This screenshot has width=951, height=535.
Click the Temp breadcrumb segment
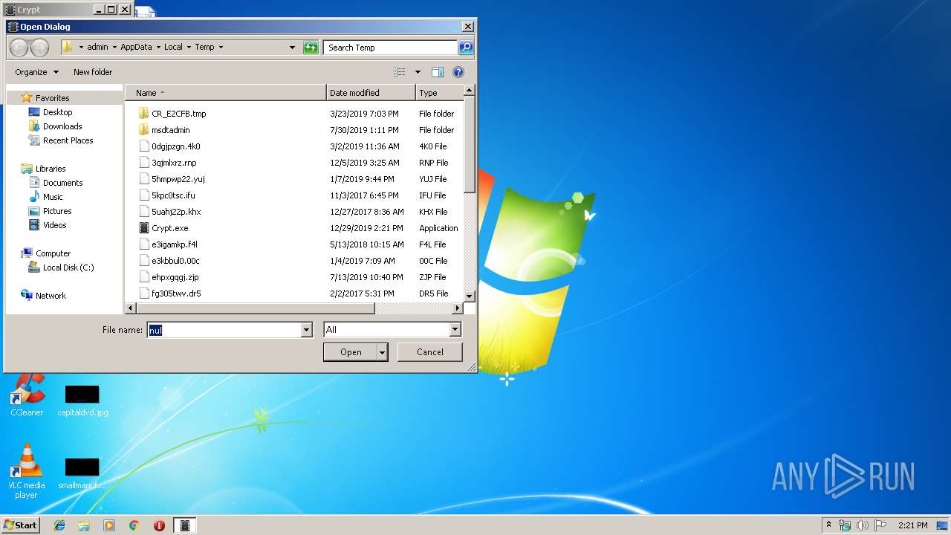pyautogui.click(x=204, y=47)
